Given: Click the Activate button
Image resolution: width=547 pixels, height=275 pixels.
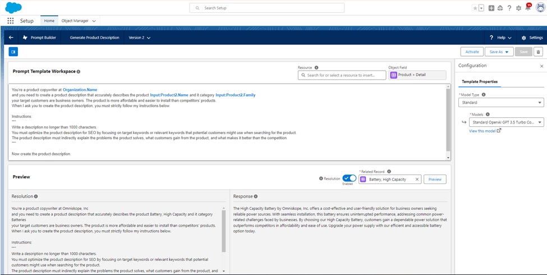Looking at the screenshot, I should [x=472, y=52].
